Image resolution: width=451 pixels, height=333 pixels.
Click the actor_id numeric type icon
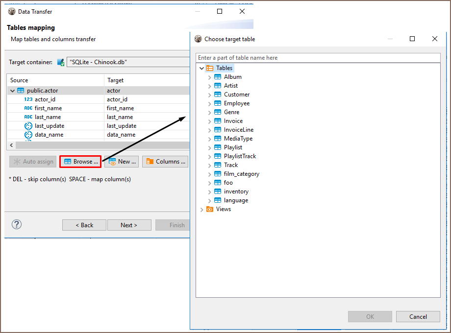(28, 99)
